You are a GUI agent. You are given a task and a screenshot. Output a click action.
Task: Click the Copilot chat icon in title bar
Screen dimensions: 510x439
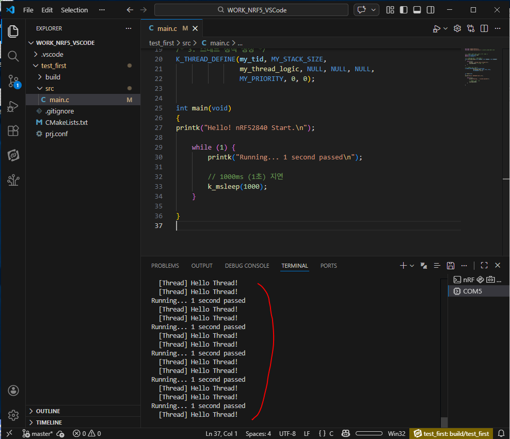click(x=362, y=10)
